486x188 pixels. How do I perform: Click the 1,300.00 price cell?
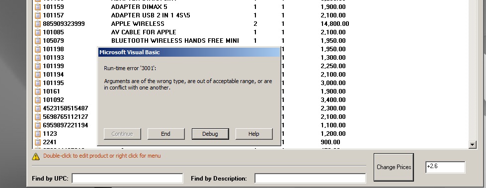pyautogui.click(x=333, y=57)
